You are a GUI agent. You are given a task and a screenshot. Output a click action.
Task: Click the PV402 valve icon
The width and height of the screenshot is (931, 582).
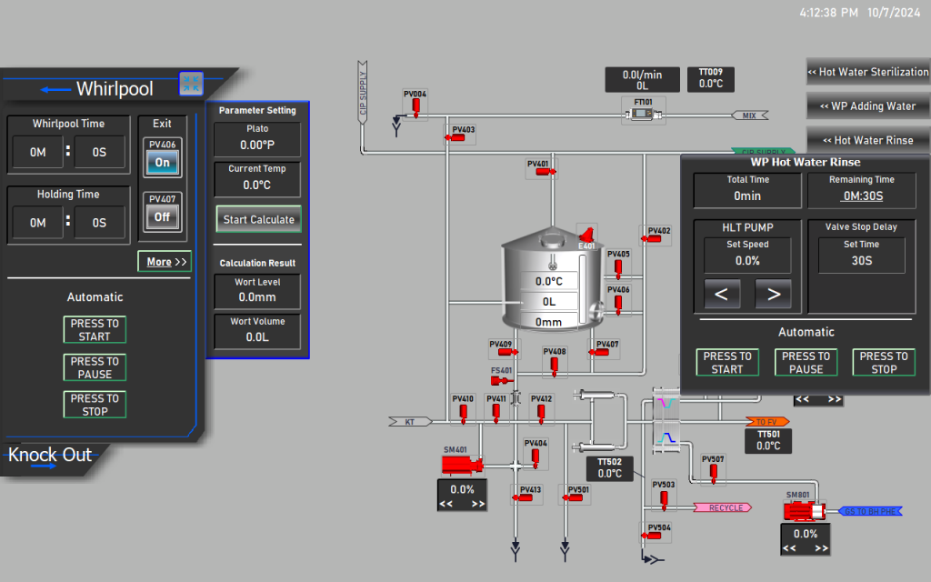coord(651,239)
